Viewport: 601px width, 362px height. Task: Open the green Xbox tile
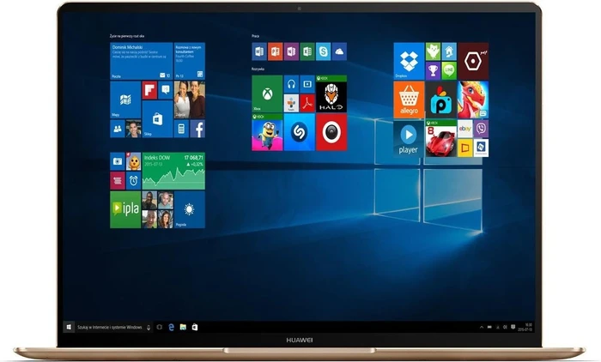[x=267, y=94]
